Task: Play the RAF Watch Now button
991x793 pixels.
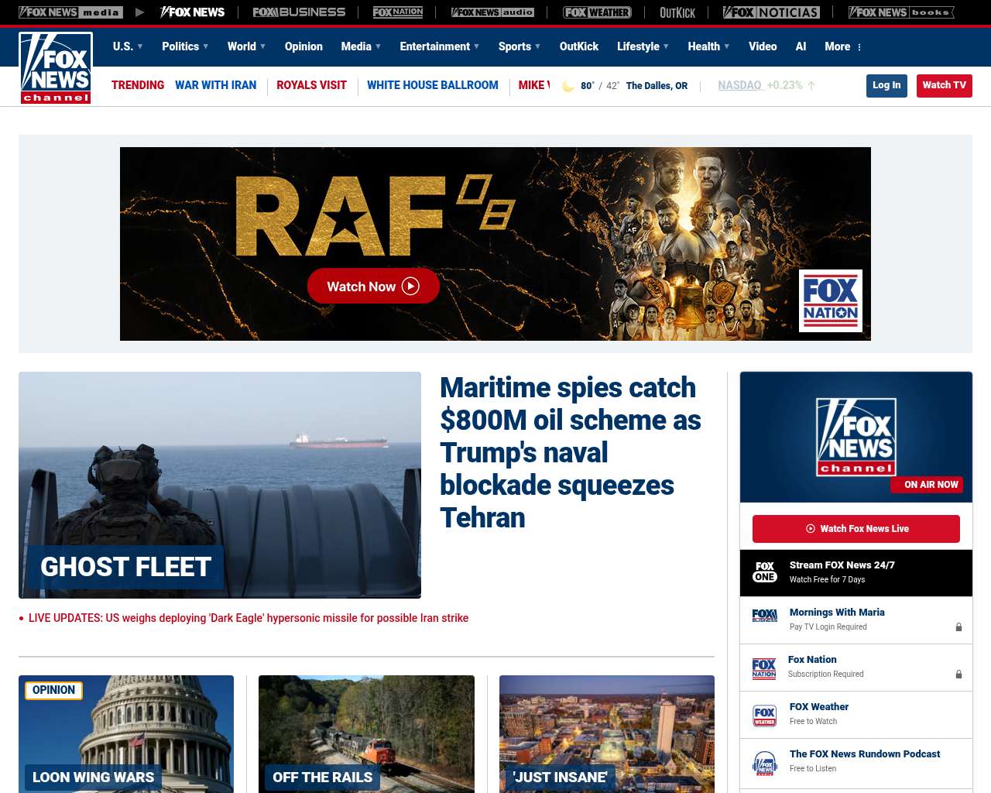Action: pyautogui.click(x=373, y=287)
